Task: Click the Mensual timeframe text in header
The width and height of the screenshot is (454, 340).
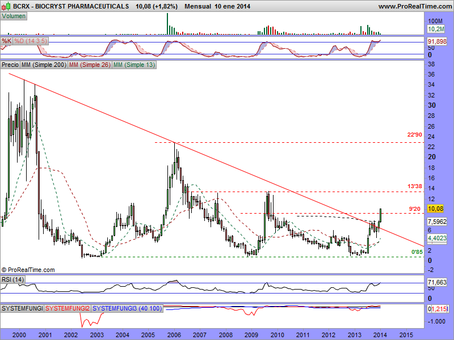Action: click(197, 6)
